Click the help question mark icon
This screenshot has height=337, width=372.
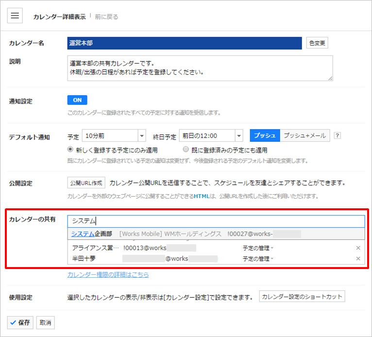[x=338, y=136]
